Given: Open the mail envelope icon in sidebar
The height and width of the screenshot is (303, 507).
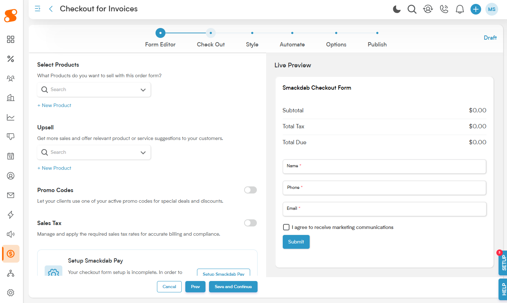Looking at the screenshot, I should (x=11, y=195).
